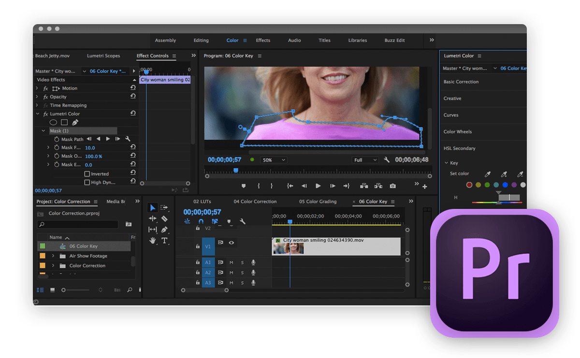Open the 50% zoom level dropdown
The width and height of the screenshot is (580, 358).
(274, 160)
